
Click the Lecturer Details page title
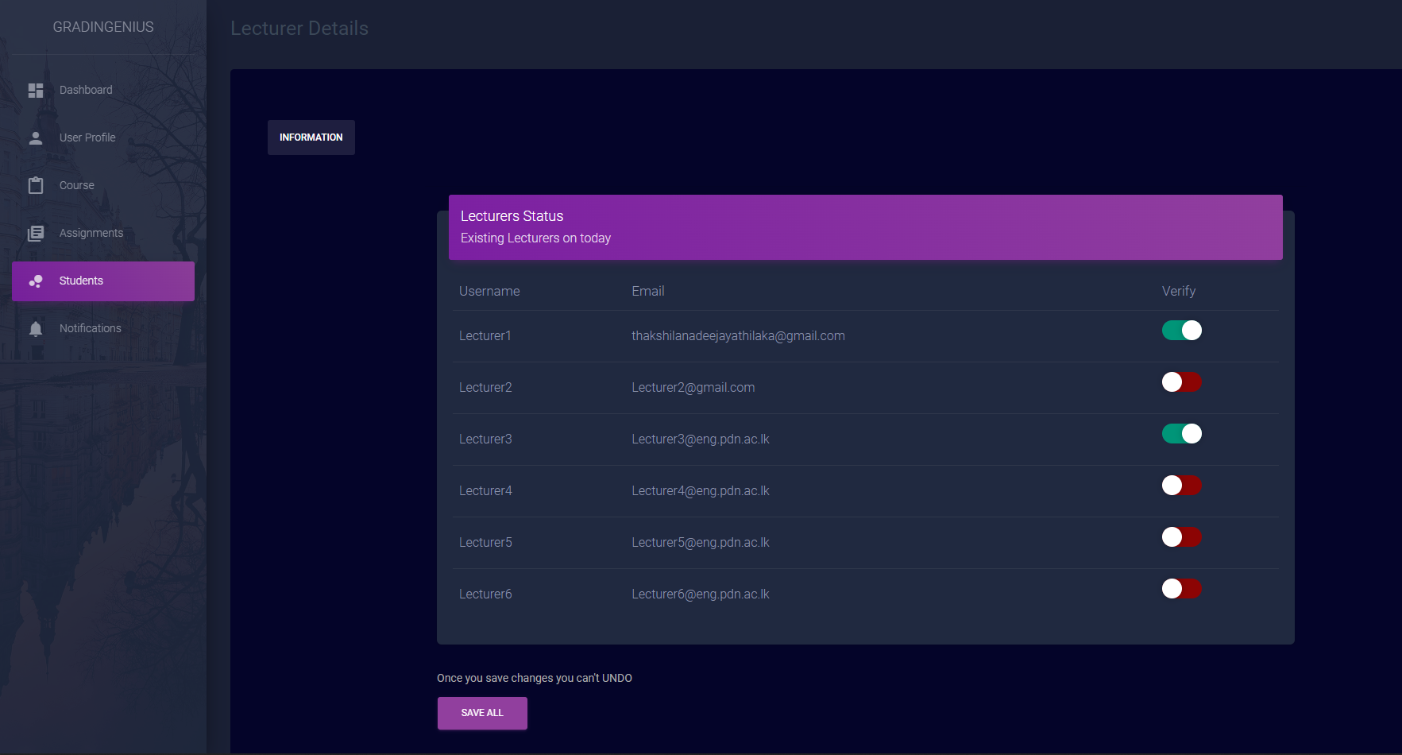click(299, 29)
